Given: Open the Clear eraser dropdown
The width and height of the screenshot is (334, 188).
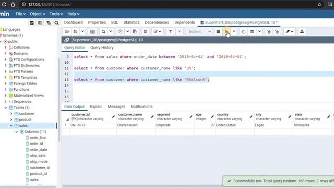Looking at the screenshot, I should [290, 31].
